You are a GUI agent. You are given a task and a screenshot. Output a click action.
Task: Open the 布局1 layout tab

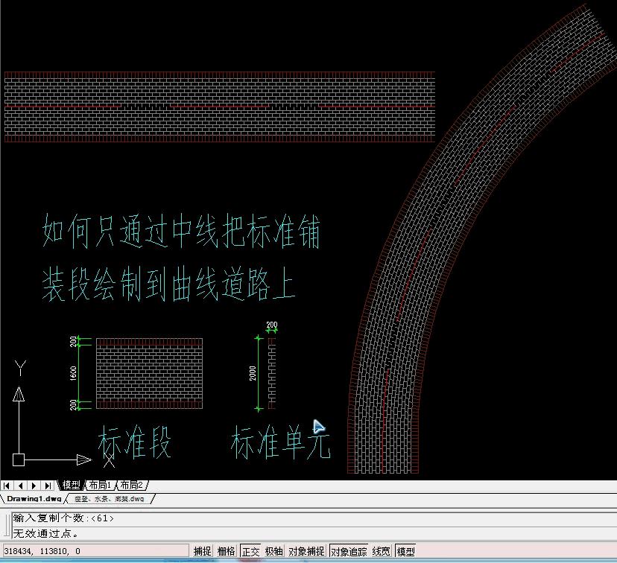101,484
